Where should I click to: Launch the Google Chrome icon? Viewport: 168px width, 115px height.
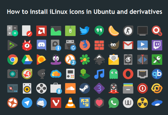pos(13,59)
